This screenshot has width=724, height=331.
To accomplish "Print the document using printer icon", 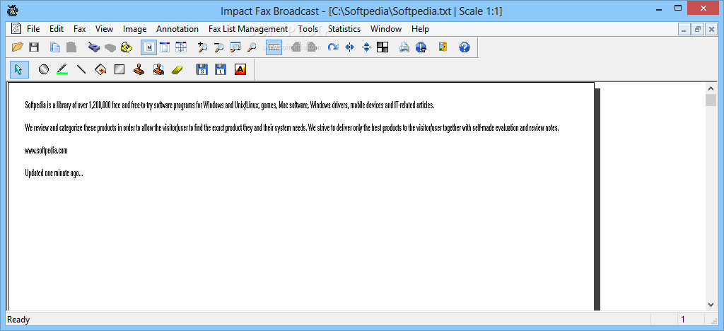I will (404, 47).
